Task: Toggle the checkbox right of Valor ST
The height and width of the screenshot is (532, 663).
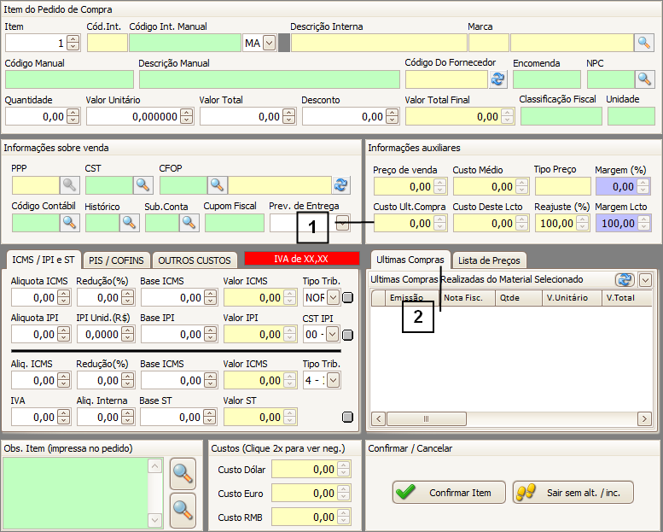Action: (x=347, y=418)
